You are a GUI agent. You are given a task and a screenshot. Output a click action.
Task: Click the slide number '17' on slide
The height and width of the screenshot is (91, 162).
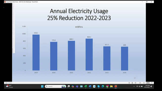click(x=135, y=78)
